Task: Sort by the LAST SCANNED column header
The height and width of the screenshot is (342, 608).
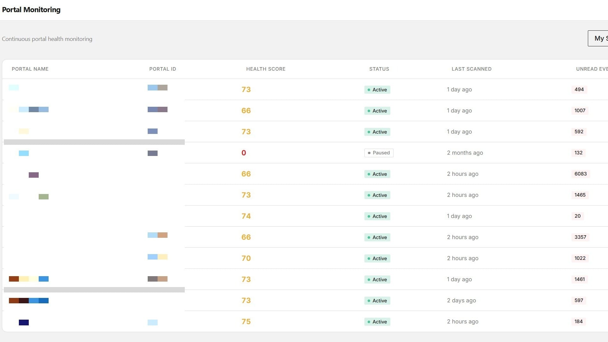Action: pyautogui.click(x=472, y=69)
